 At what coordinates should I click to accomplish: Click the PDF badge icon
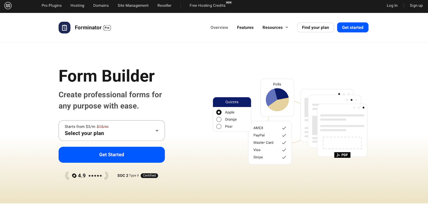point(342,155)
